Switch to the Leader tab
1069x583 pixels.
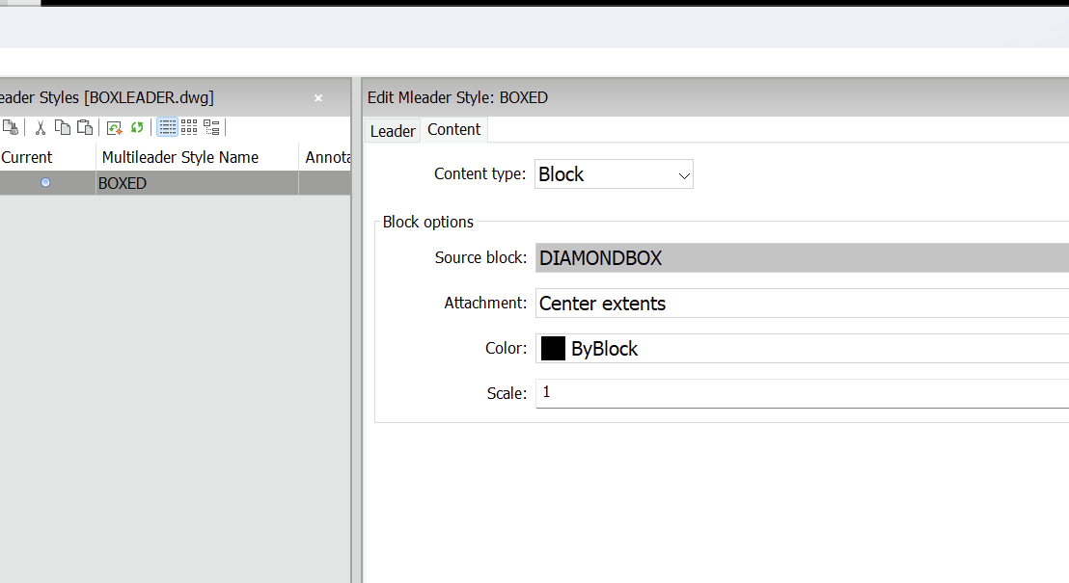pos(393,131)
